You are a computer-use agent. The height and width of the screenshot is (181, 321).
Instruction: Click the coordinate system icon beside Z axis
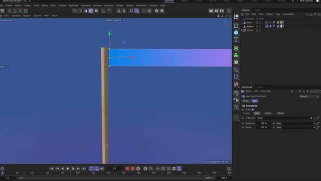(x=26, y=11)
